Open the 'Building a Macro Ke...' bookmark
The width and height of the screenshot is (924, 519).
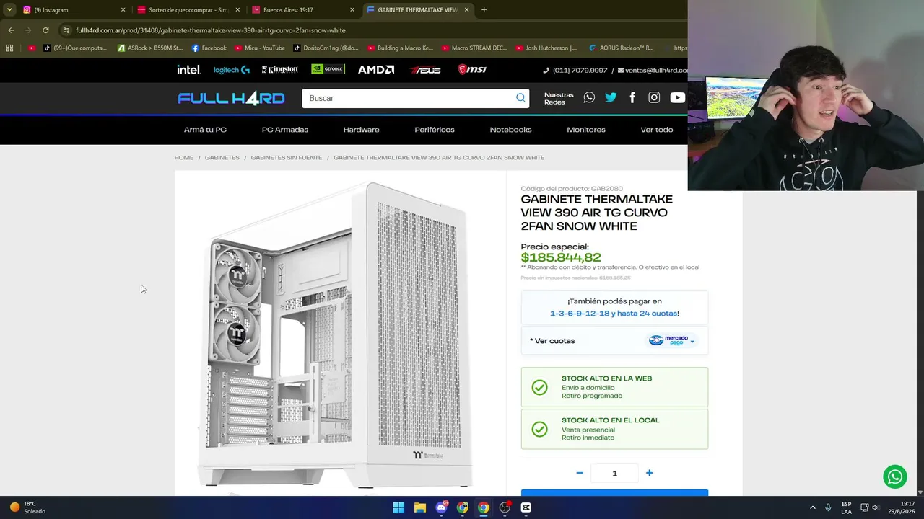click(400, 48)
